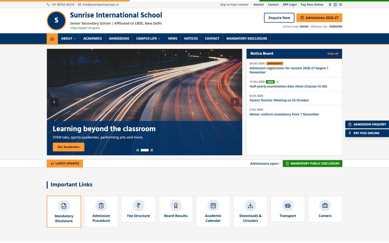Screen dimensions: 389x243
Task: Click the green Mandatory Public Disclosure button
Action: click(312, 163)
